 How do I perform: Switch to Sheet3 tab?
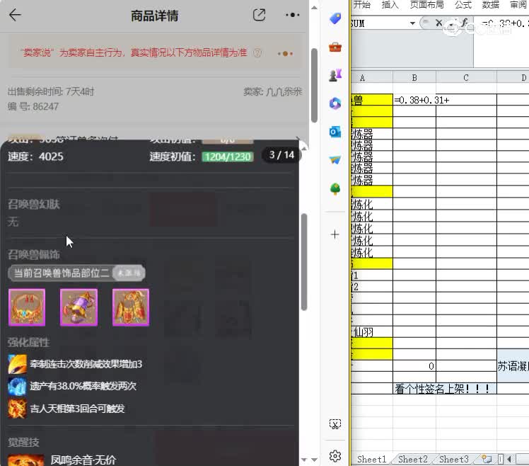point(454,459)
